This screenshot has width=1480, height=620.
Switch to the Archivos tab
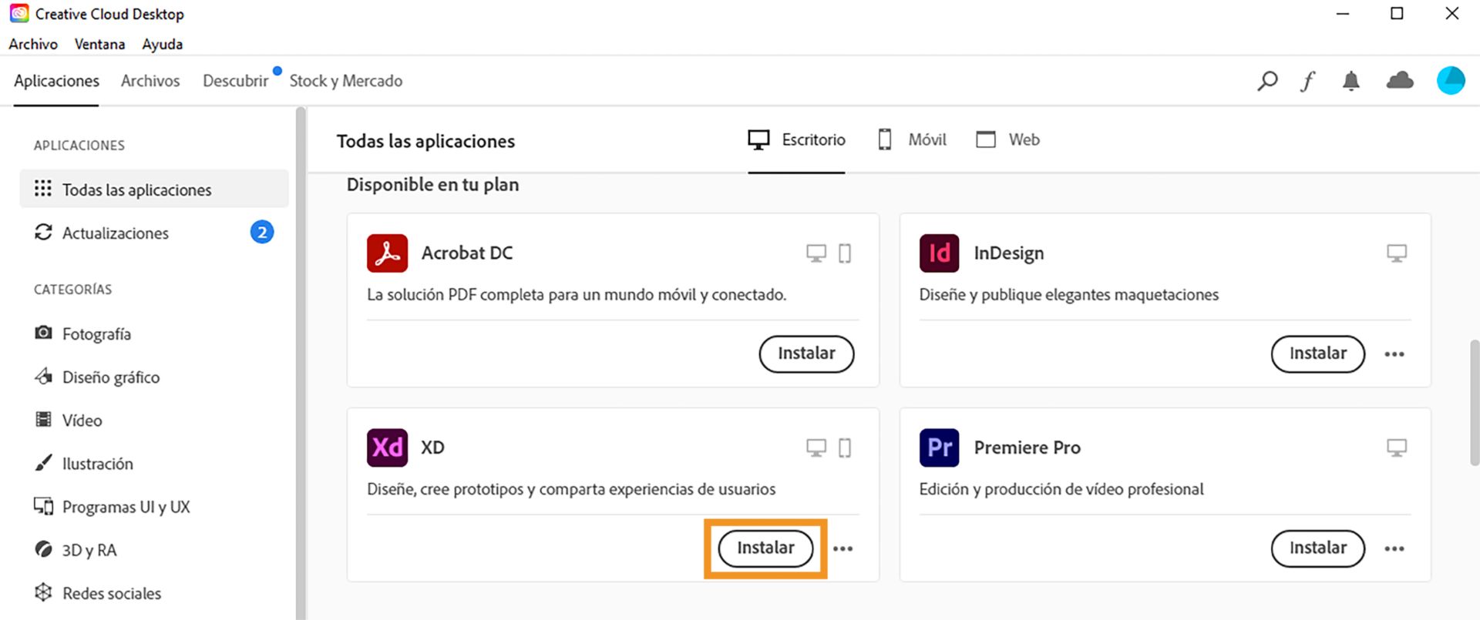tap(150, 81)
